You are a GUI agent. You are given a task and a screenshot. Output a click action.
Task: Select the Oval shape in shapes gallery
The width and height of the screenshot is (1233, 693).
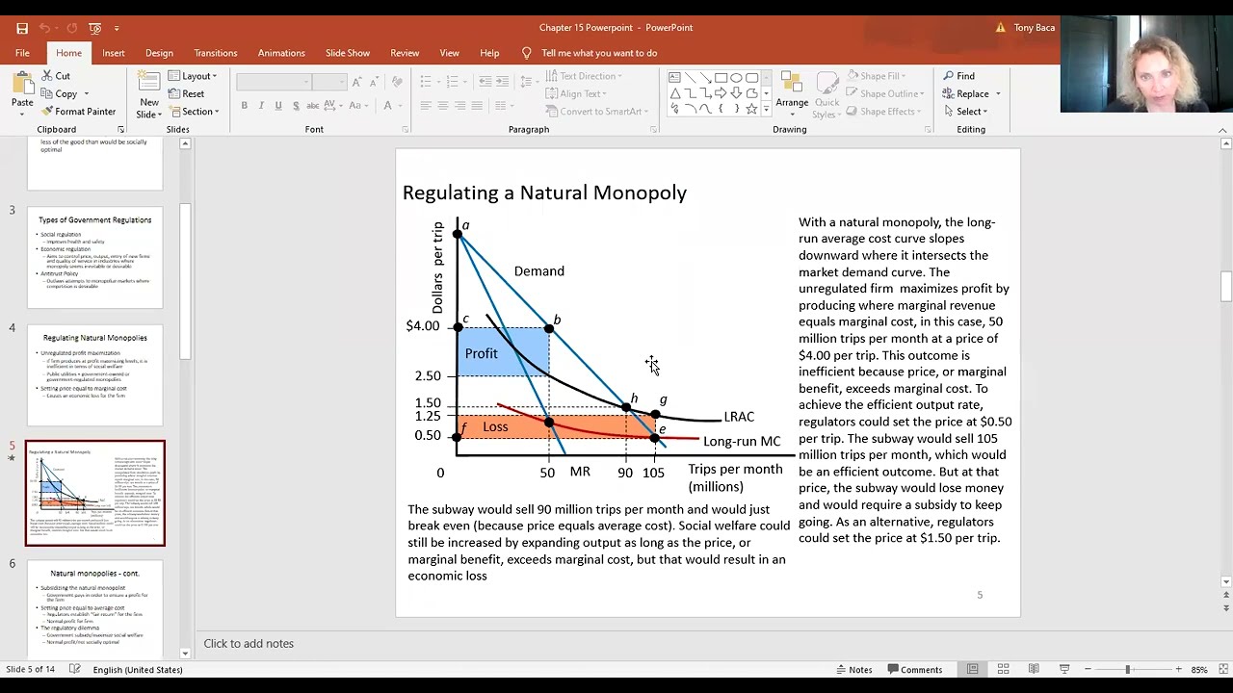[736, 78]
